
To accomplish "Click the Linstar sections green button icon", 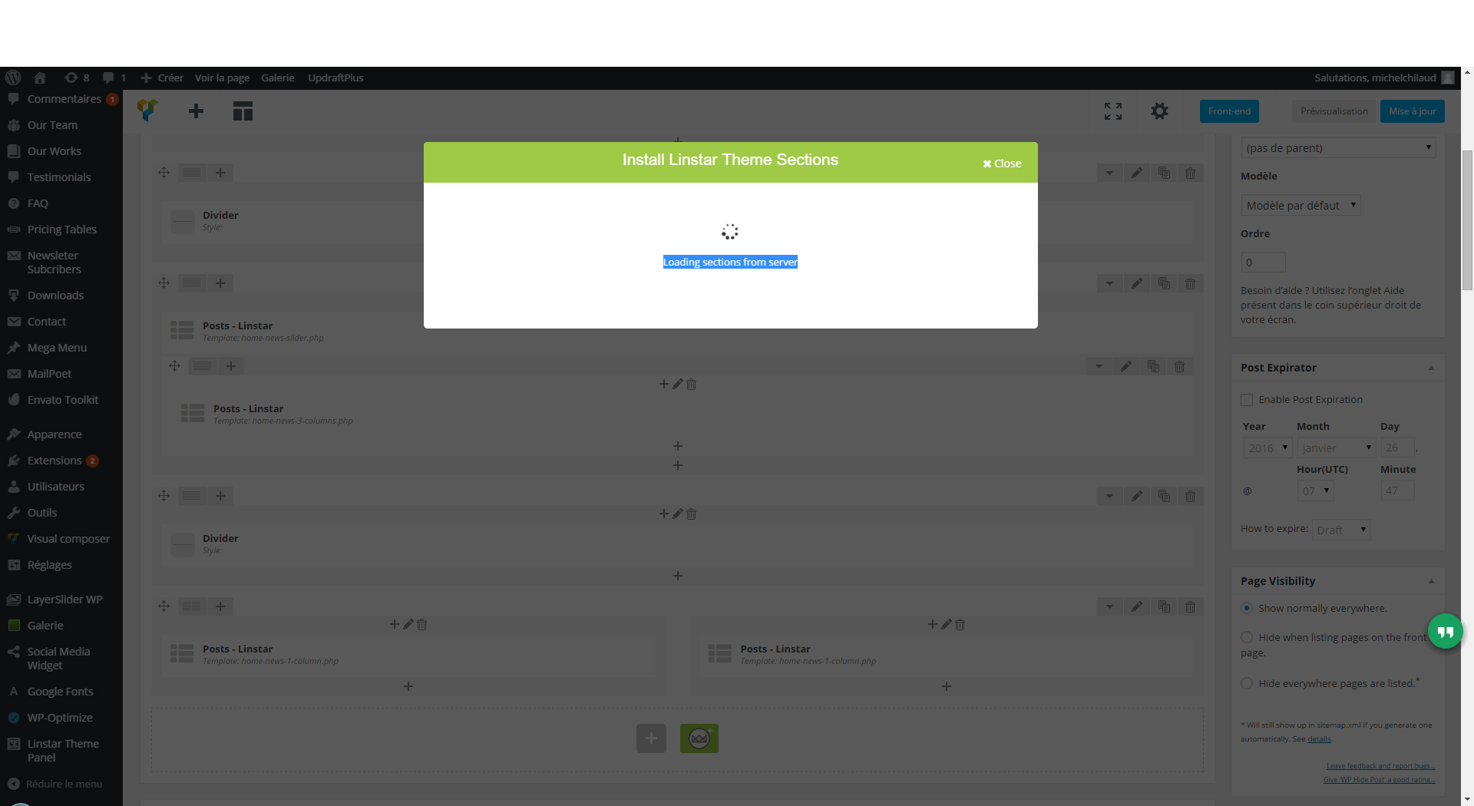I will click(x=699, y=738).
